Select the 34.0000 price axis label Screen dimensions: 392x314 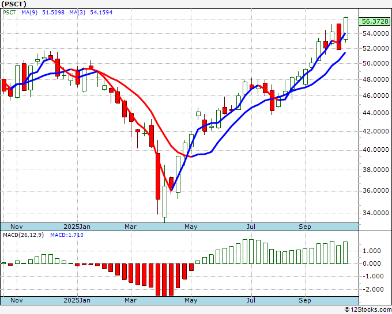pos(375,213)
